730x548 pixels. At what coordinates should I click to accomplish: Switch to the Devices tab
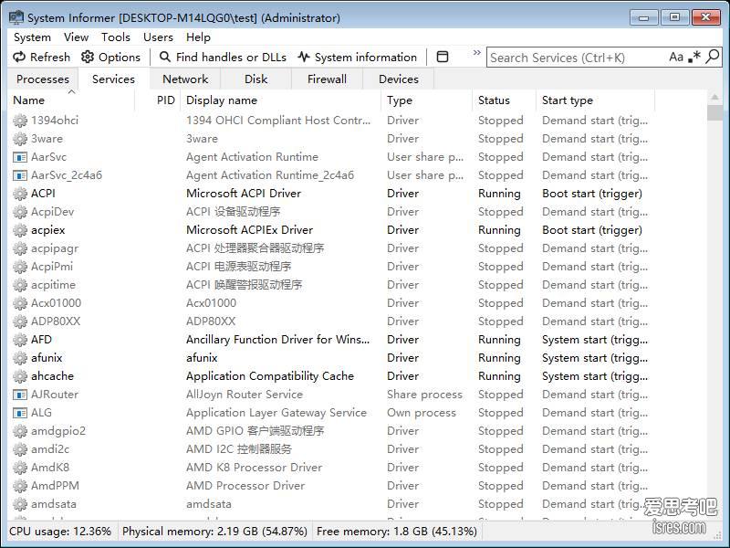tap(399, 79)
